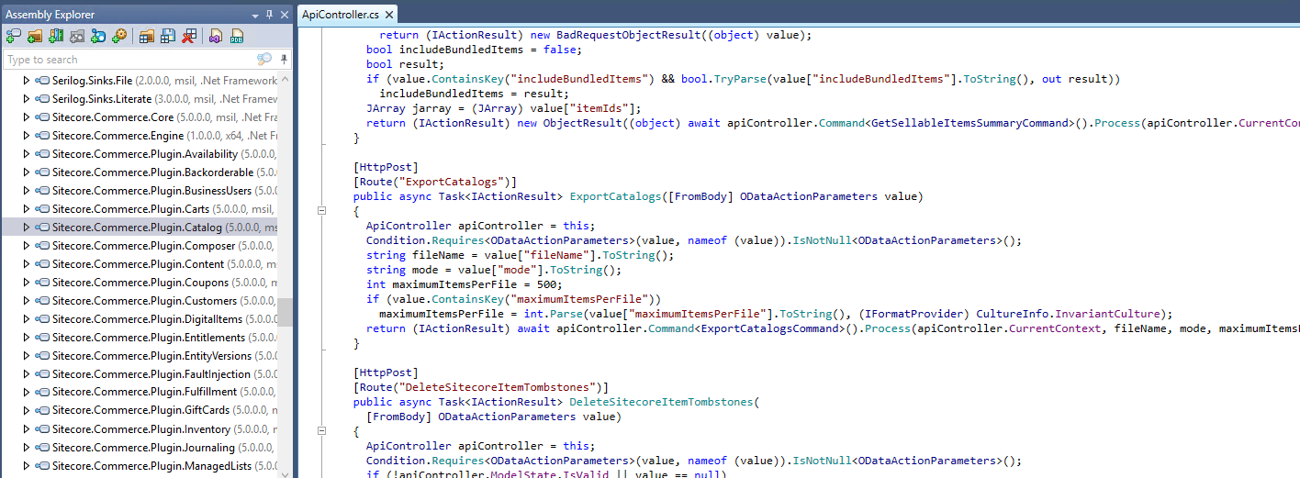Select Serilog.Sinks.File tree row text
This screenshot has height=478, width=1300.
click(93, 81)
